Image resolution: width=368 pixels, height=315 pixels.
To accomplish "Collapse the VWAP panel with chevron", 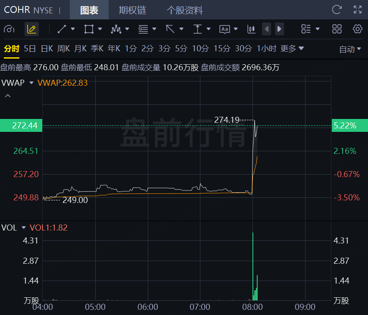I will click(8, 96).
